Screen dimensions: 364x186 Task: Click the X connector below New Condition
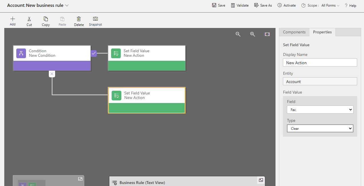click(52, 74)
